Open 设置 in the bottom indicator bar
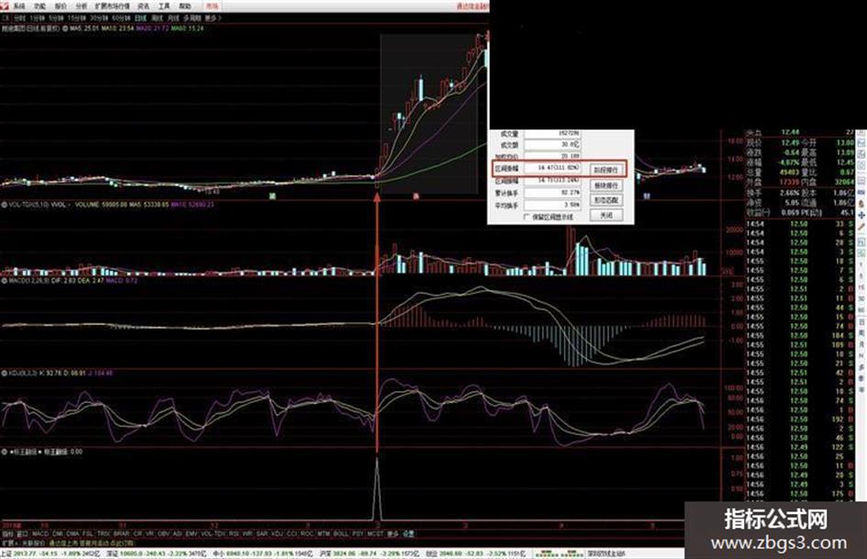867x559 pixels. point(408,534)
